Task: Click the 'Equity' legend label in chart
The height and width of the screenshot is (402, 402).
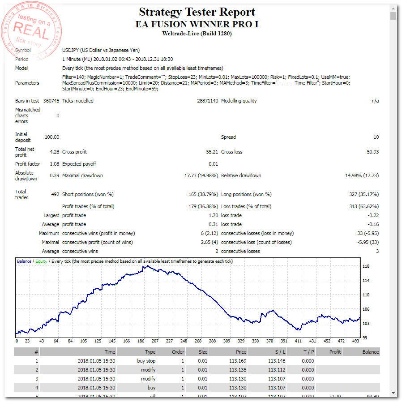Action: point(41,261)
